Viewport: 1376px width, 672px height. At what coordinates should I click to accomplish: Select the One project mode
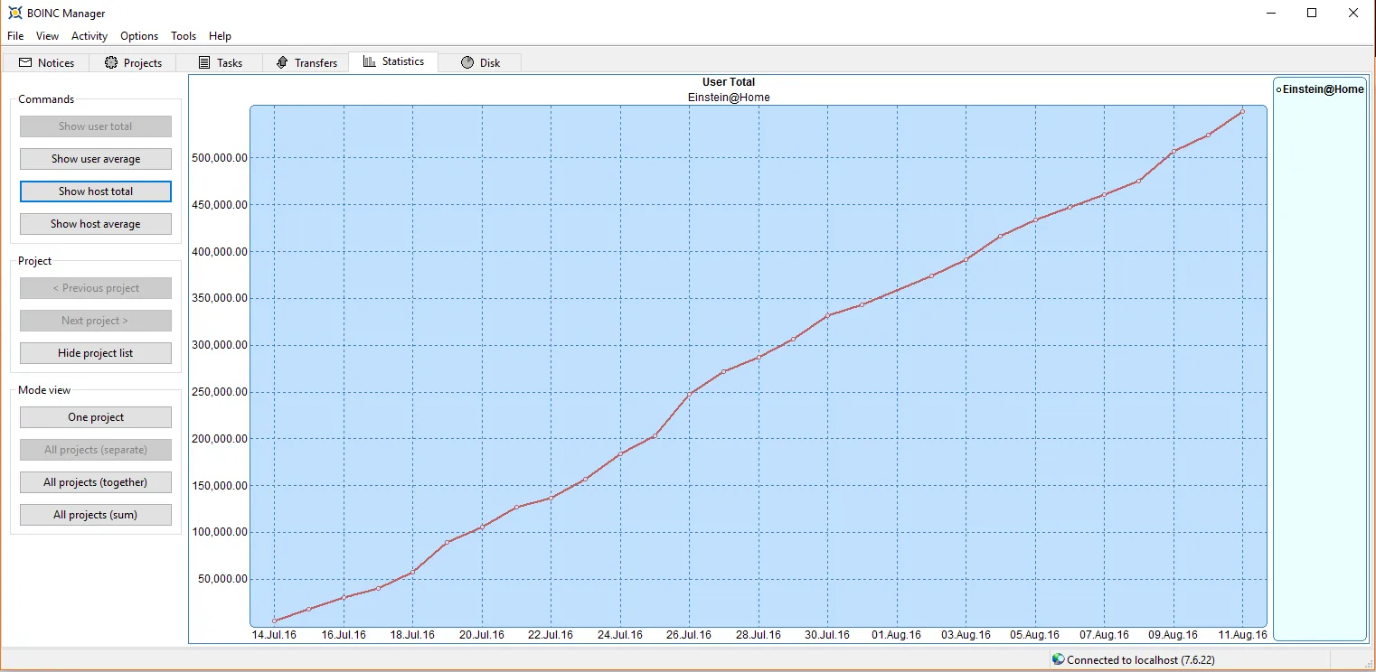95,416
